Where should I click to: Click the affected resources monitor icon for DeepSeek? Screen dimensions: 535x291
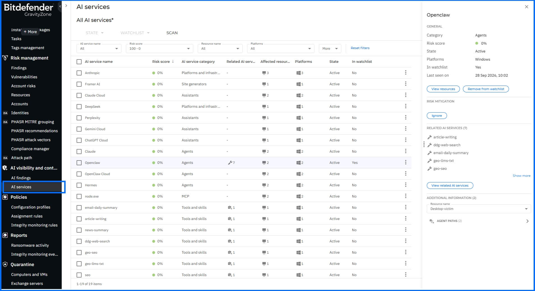pyautogui.click(x=264, y=106)
